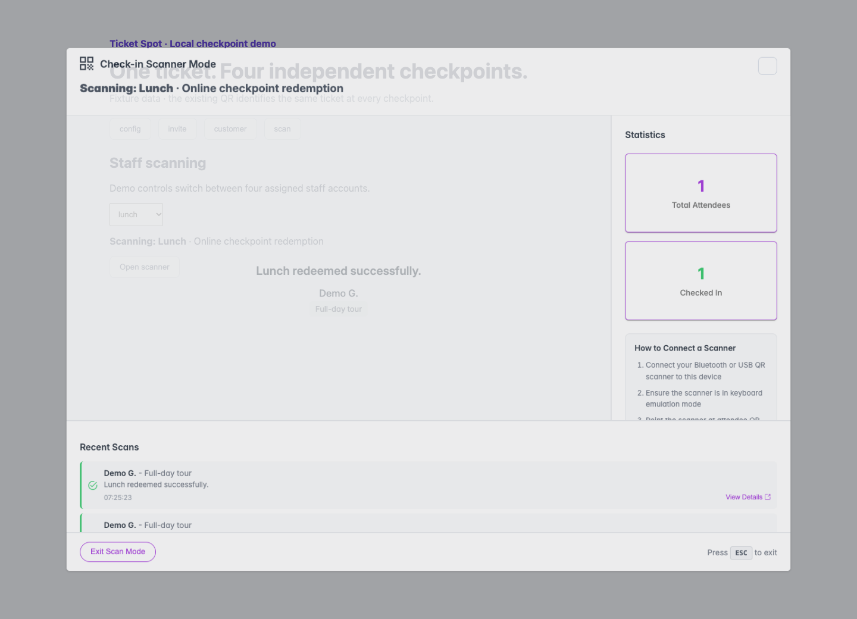Click the ESC key hint
Image resolution: width=857 pixels, height=619 pixels.
(741, 553)
